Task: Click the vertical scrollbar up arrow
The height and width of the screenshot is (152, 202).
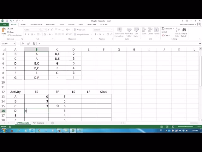Action: 200,48
